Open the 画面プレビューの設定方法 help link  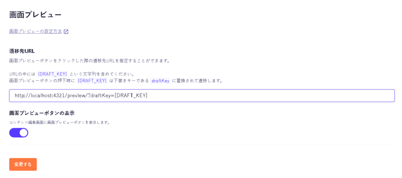tap(35, 31)
